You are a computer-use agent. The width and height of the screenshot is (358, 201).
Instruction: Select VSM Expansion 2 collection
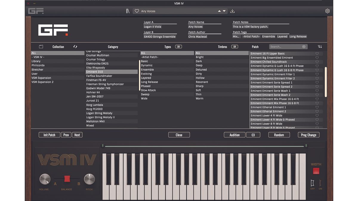pos(42,82)
